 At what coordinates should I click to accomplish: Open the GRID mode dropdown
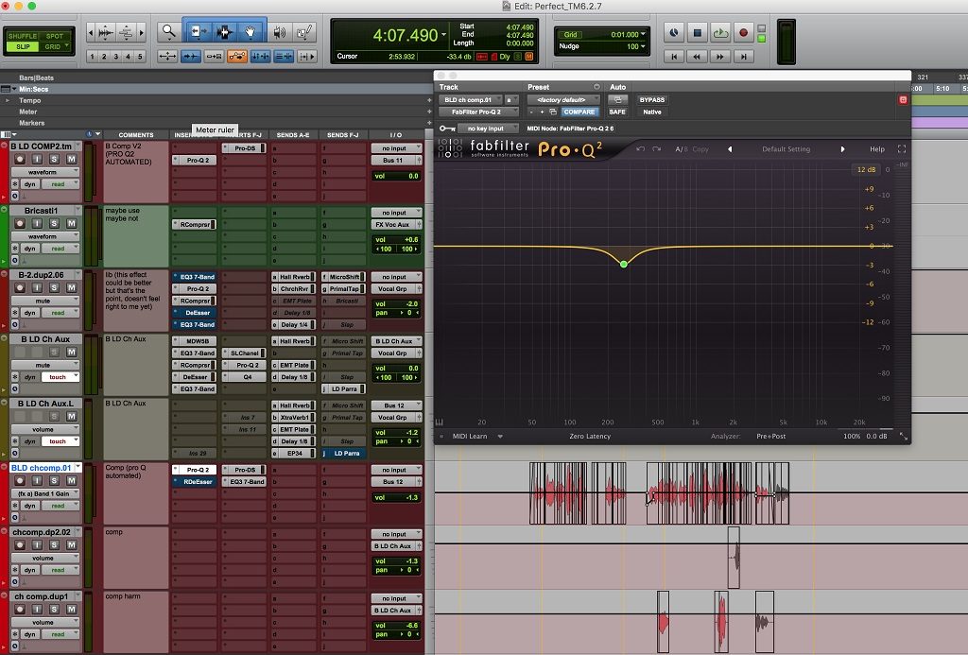[67, 46]
